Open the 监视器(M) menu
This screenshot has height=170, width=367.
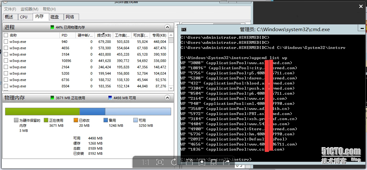[x=29, y=9]
